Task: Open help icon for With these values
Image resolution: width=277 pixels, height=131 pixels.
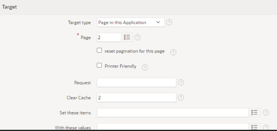Action: pos(266,127)
